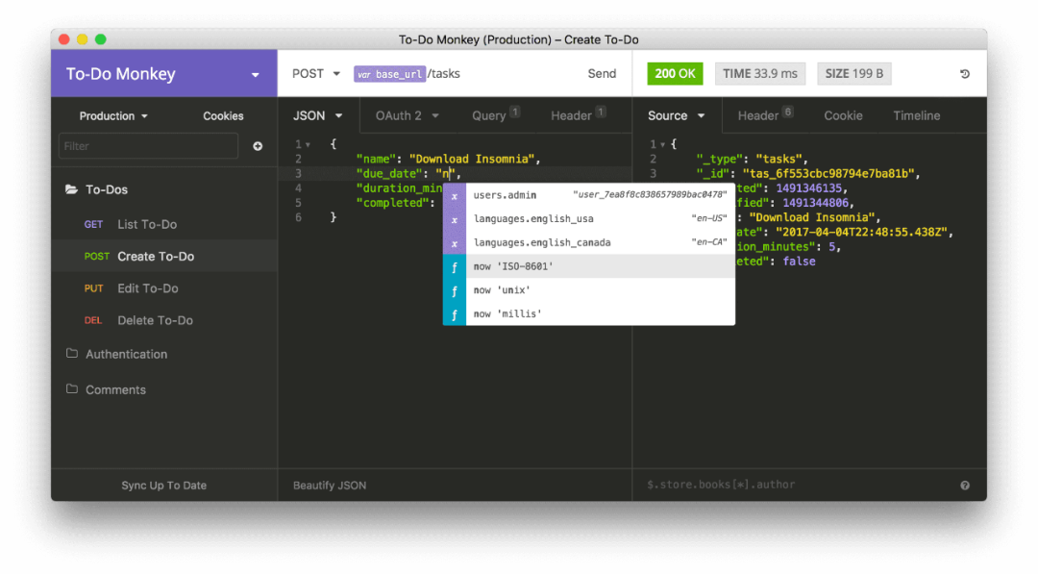
Task: Click Beautify JSON
Action: (x=330, y=486)
